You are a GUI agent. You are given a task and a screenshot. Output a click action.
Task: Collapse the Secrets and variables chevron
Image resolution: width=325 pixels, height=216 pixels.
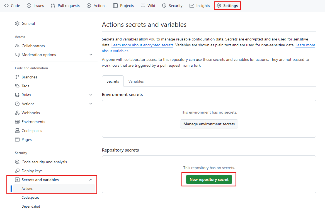[x=91, y=180]
